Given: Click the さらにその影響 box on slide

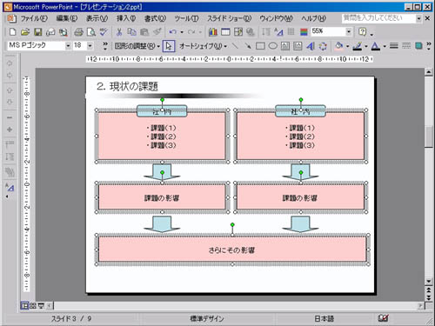Looking at the screenshot, I should point(232,249).
